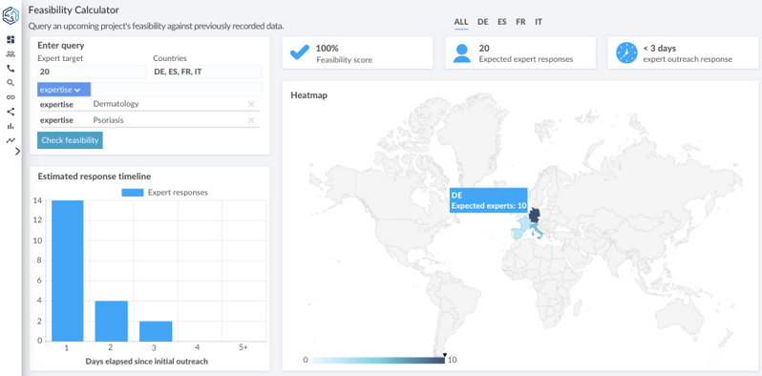
Task: Focus the Countries input field
Action: pos(207,72)
